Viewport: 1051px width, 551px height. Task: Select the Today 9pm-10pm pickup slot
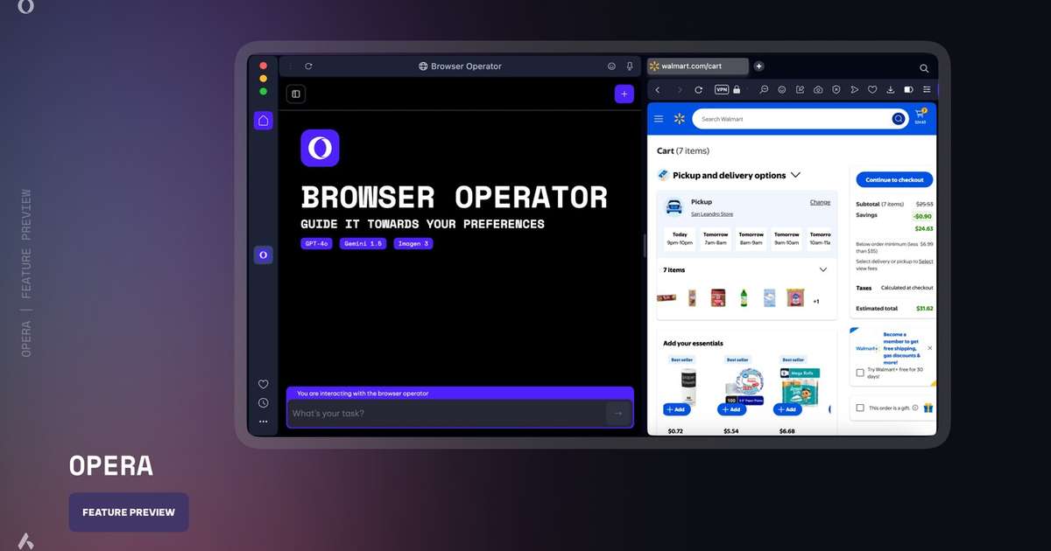coord(679,236)
